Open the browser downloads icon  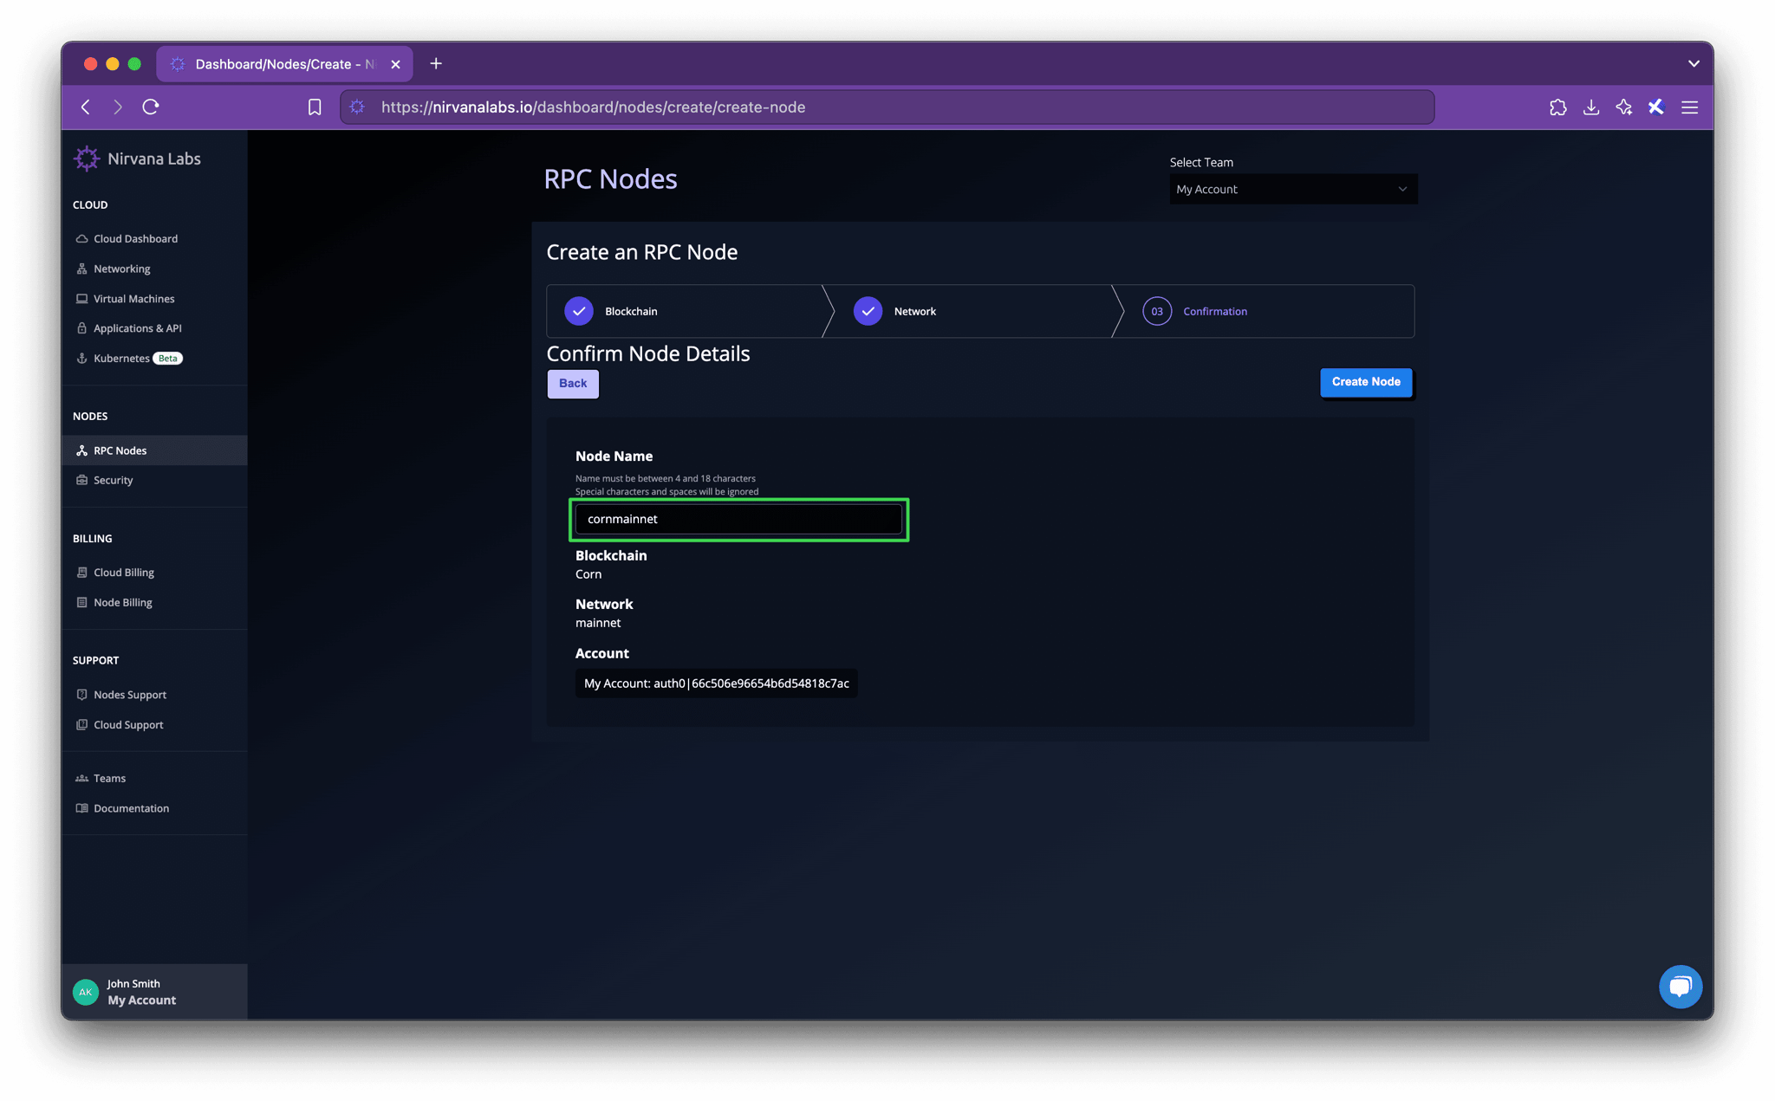pyautogui.click(x=1590, y=107)
